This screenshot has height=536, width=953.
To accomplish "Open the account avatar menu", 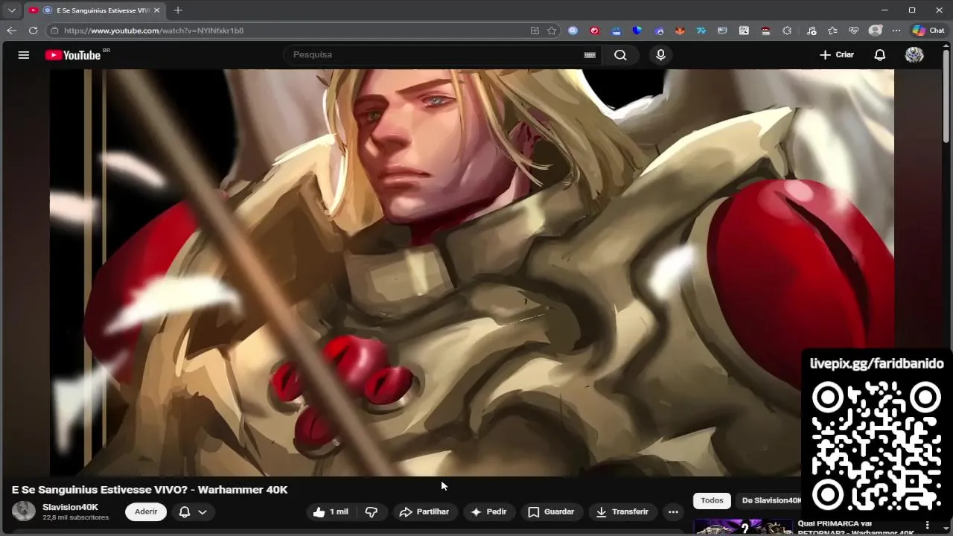I will coord(914,55).
